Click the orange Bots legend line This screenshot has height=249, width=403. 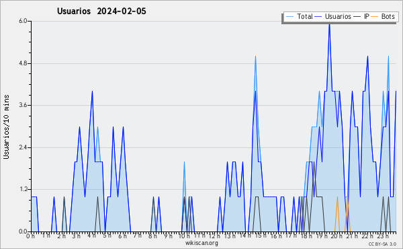pyautogui.click(x=375, y=17)
